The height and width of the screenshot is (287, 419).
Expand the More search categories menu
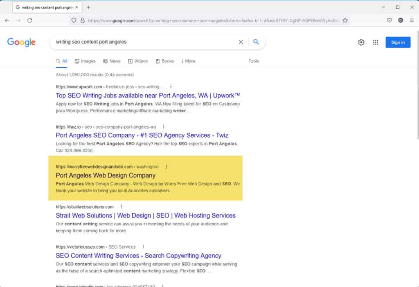(188, 61)
